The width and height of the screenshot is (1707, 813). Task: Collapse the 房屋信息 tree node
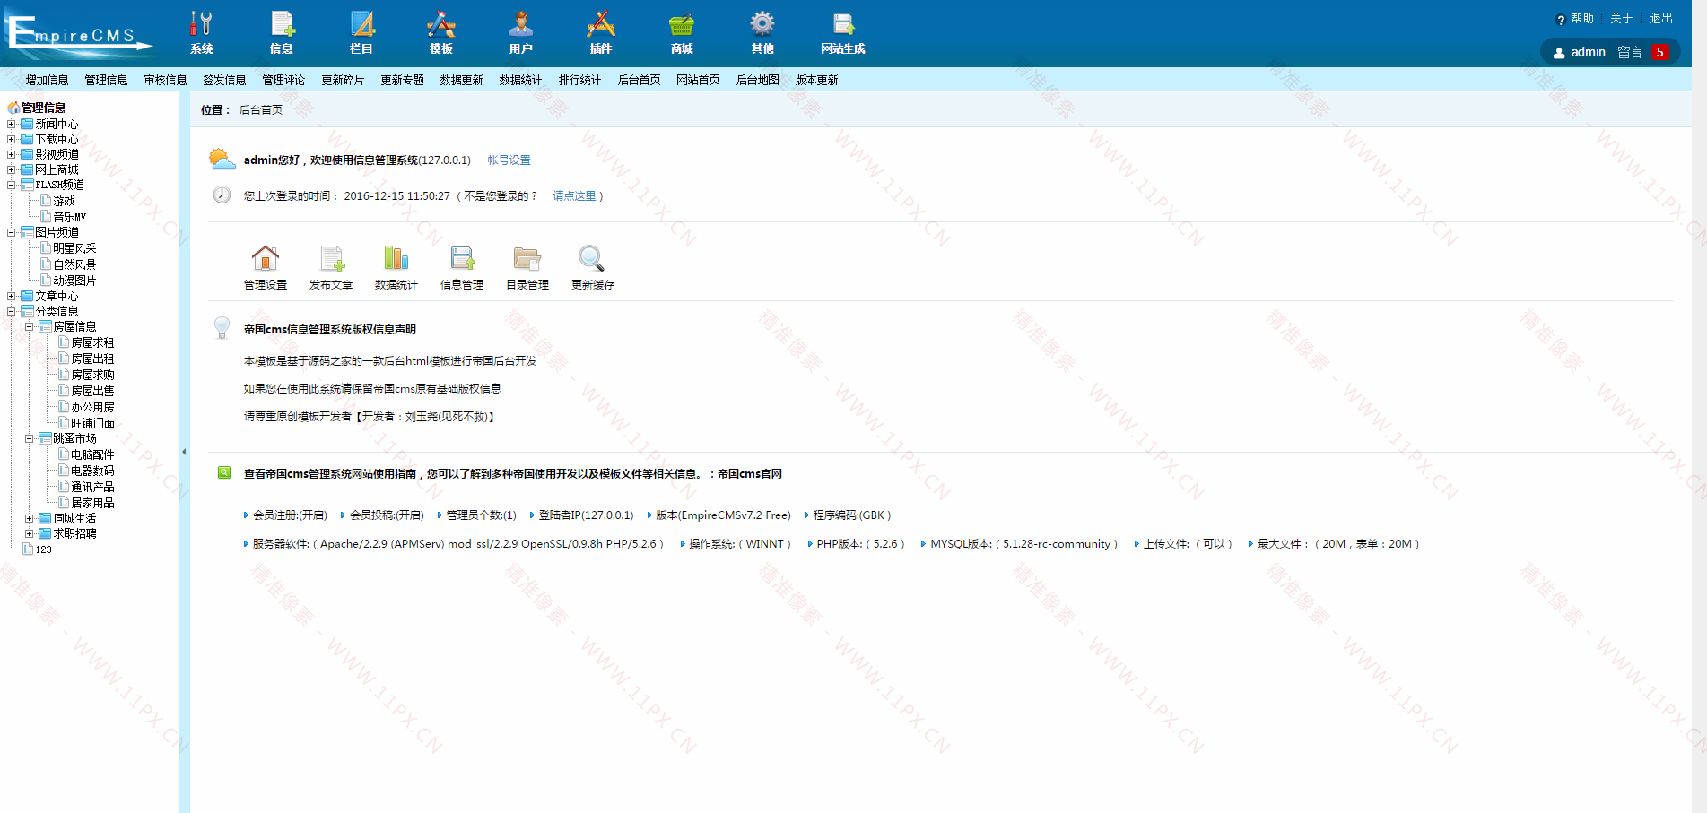click(29, 327)
